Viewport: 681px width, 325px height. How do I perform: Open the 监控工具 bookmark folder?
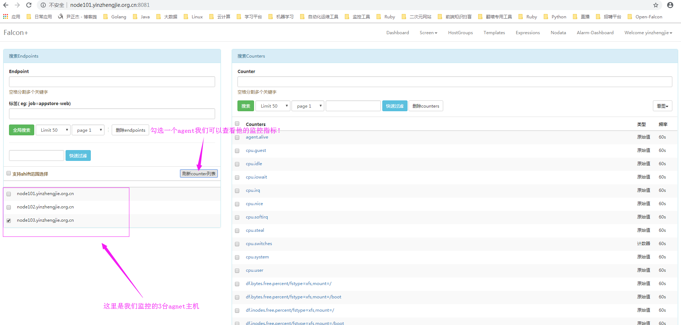[x=357, y=17]
